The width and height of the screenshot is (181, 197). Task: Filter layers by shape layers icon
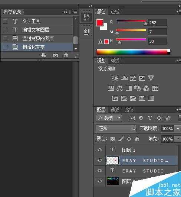pos(159,118)
